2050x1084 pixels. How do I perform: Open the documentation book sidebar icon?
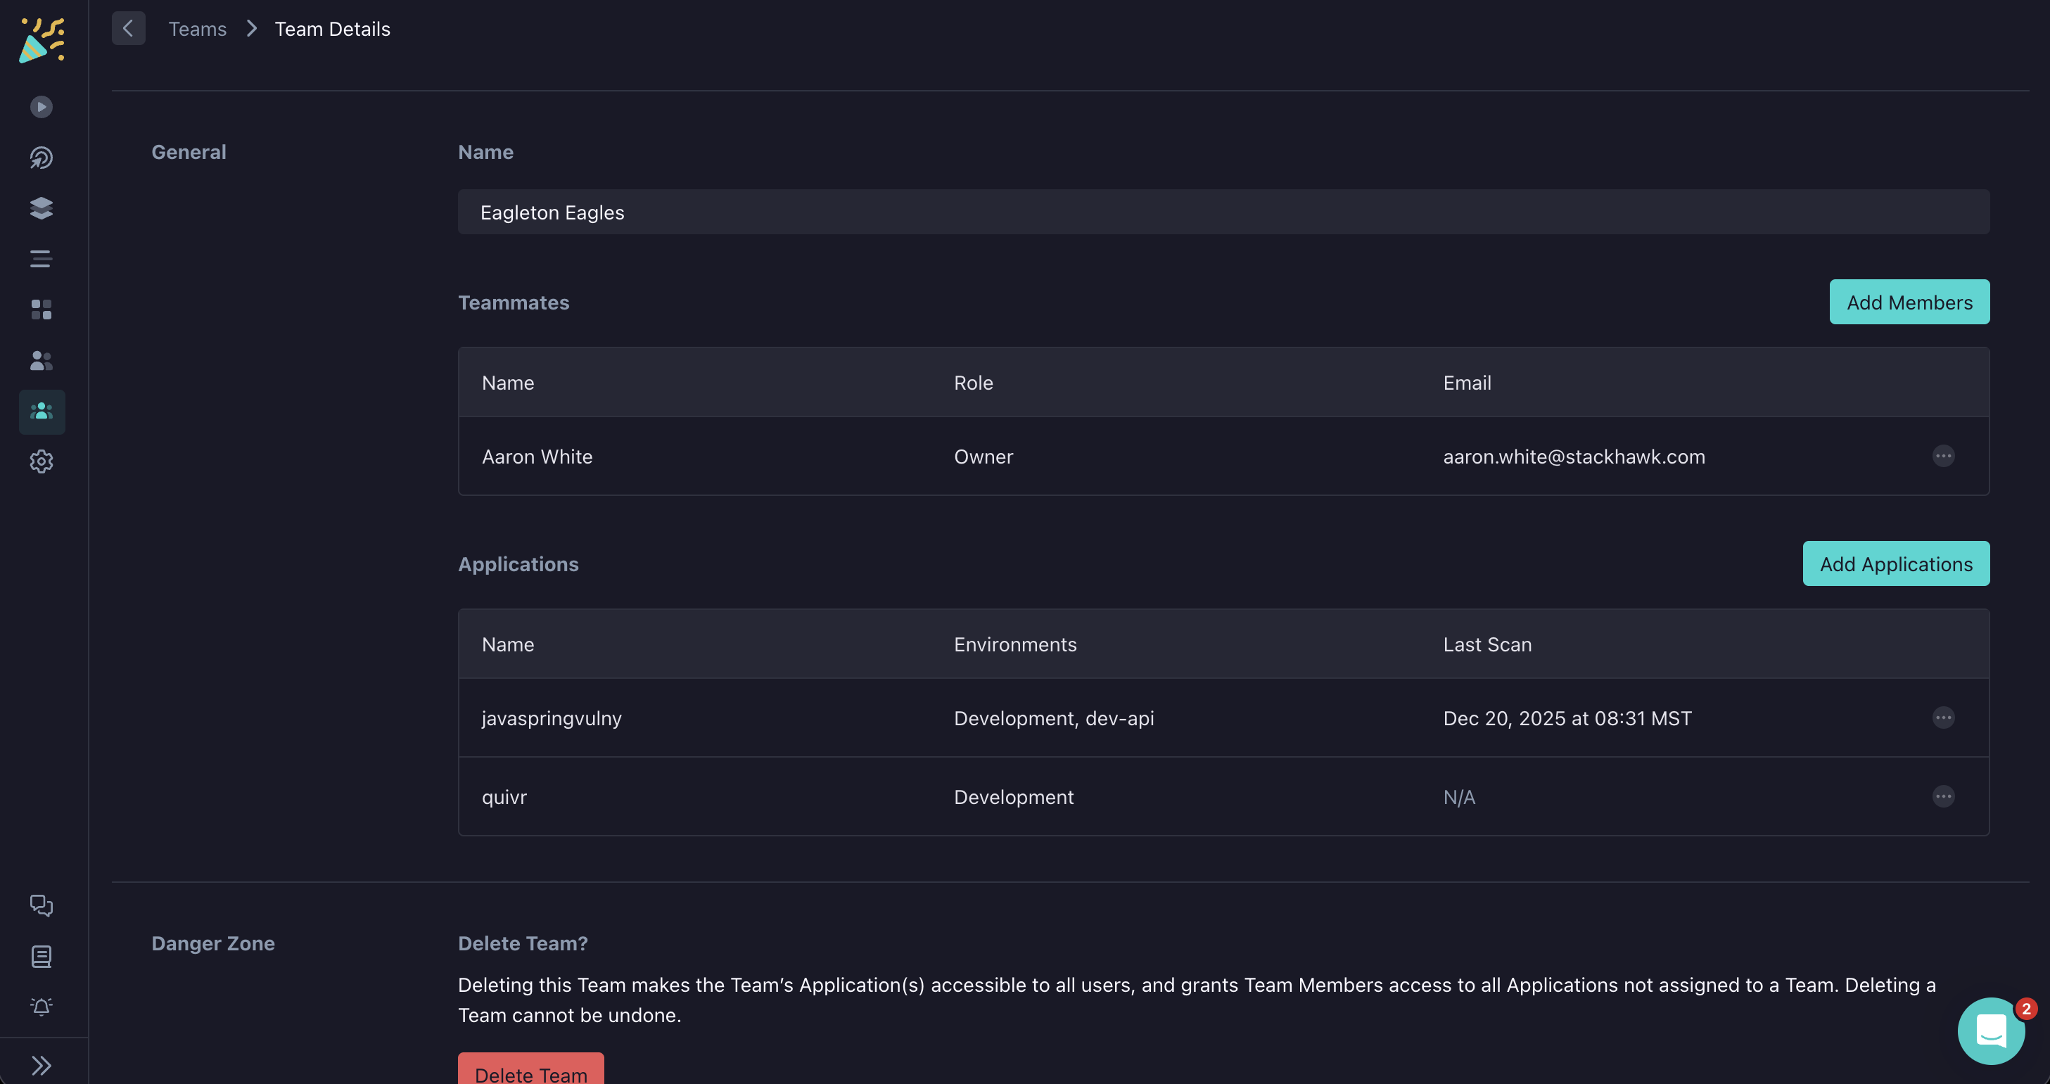[x=42, y=957]
